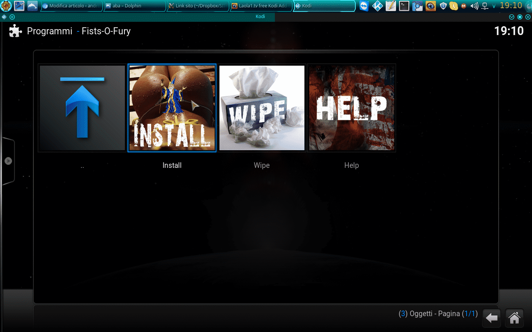Open the KDE application launcher android icon
Viewport: 532px width, 332px height.
6,6
